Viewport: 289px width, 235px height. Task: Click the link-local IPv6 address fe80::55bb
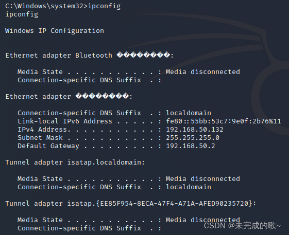pos(224,121)
